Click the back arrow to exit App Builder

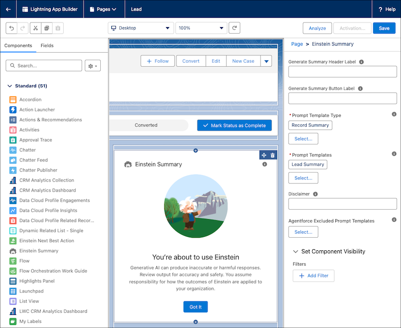pyautogui.click(x=7, y=9)
